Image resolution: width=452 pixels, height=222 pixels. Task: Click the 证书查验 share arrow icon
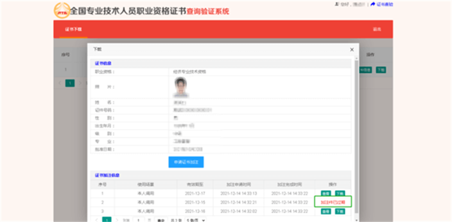373,4
